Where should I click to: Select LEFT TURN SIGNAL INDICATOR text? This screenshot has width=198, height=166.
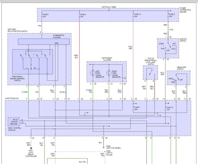coord(100,74)
